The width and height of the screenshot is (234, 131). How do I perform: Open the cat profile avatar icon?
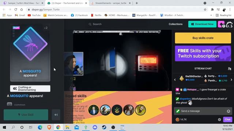pos(229,24)
